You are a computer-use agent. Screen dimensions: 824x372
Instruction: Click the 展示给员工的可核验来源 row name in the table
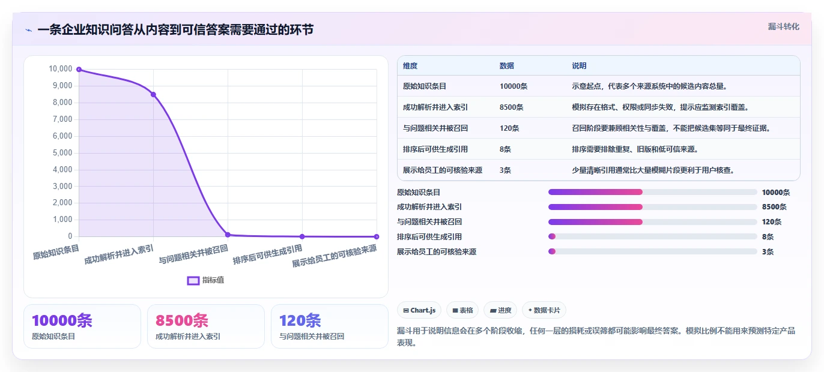(x=443, y=170)
